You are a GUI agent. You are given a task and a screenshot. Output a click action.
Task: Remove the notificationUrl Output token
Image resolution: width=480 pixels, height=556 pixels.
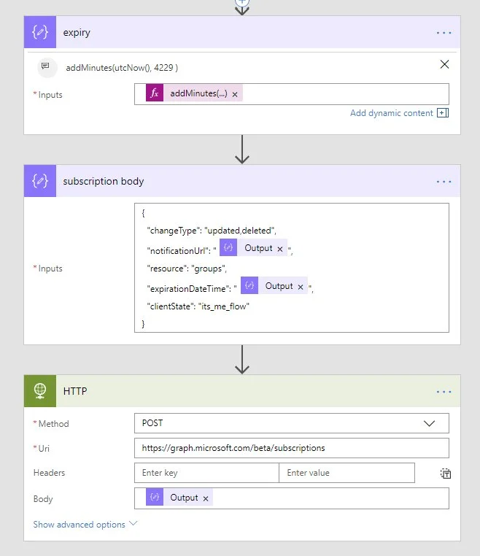pyautogui.click(x=280, y=249)
